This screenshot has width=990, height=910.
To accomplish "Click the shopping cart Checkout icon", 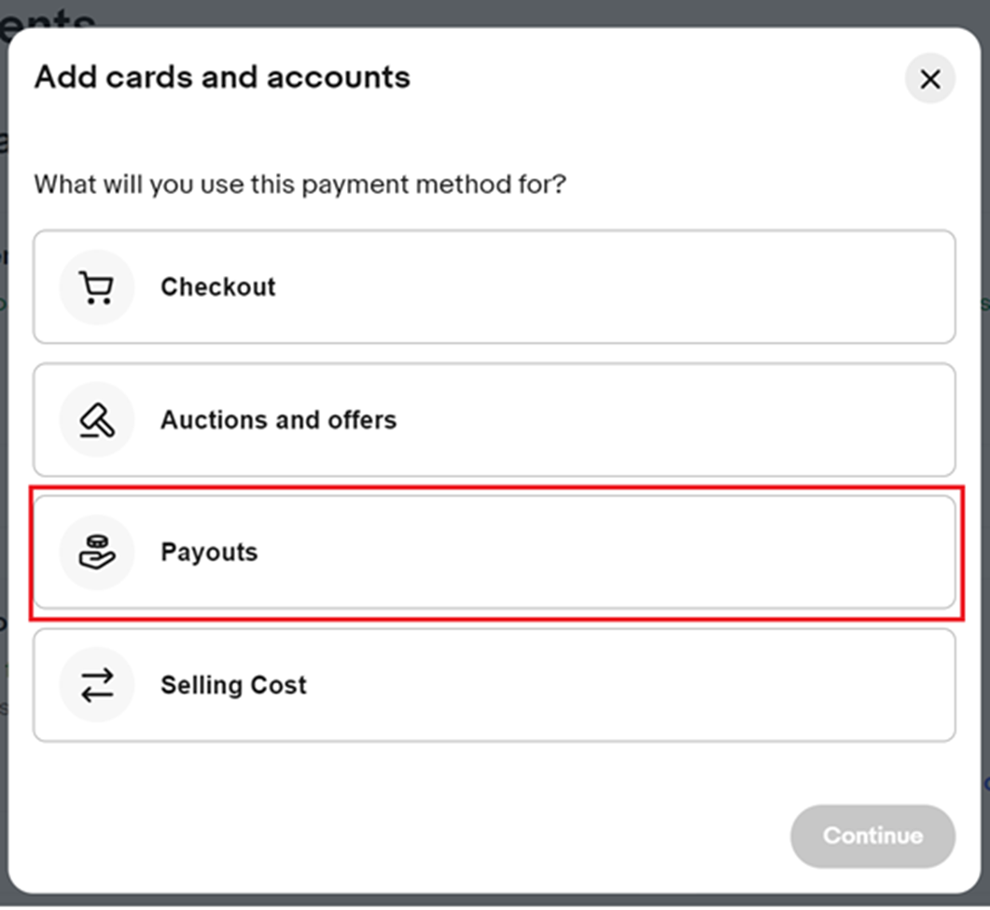I will [97, 287].
